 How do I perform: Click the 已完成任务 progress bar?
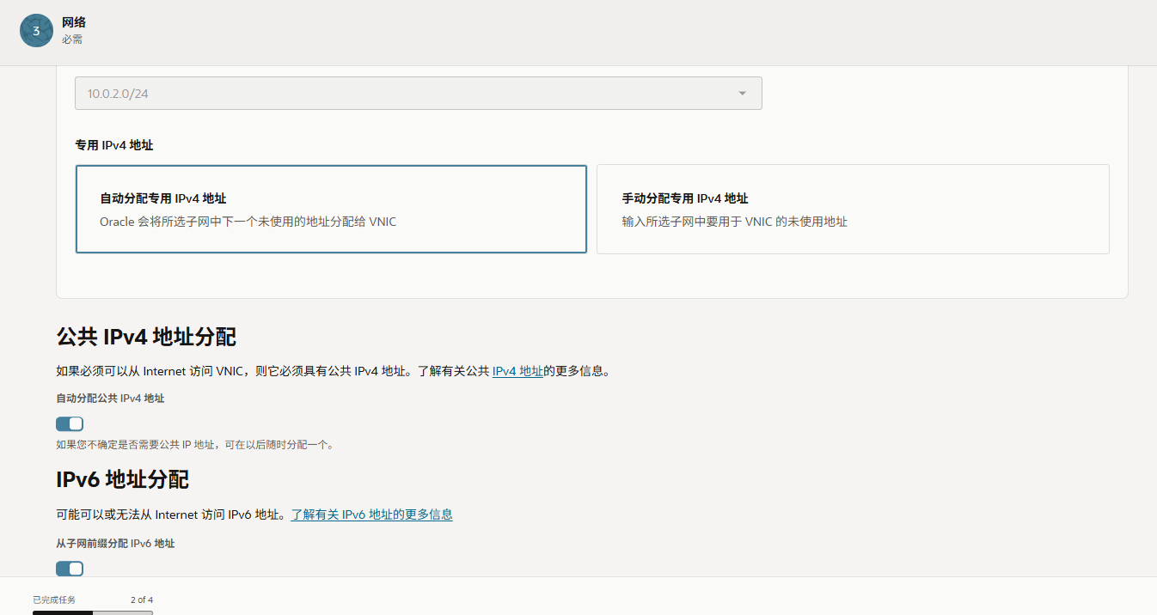(x=92, y=612)
